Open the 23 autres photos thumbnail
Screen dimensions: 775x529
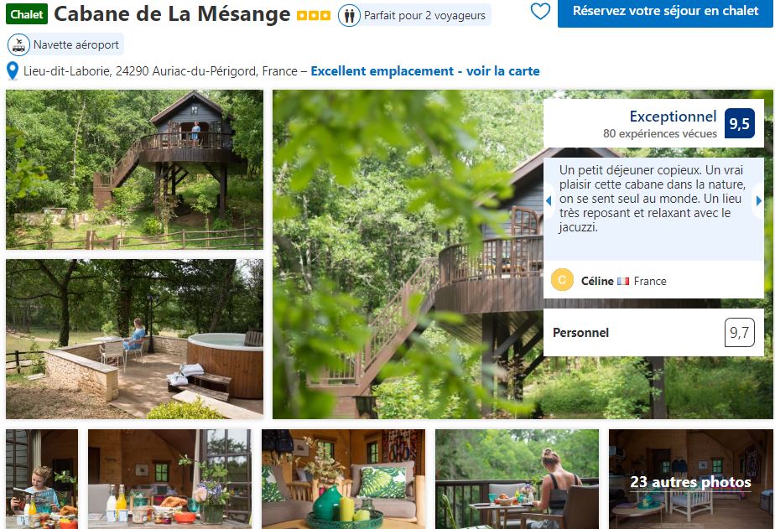click(x=690, y=479)
